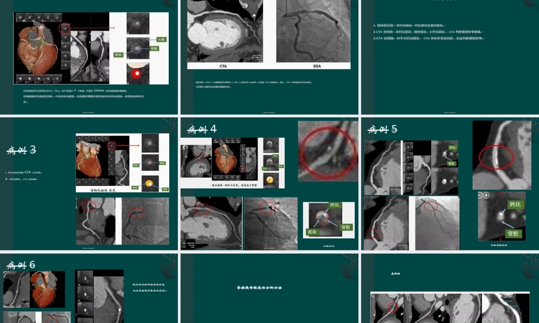This screenshot has width=539, height=323.
Task: Select the 病例 6 slide title
Action: click(x=21, y=264)
